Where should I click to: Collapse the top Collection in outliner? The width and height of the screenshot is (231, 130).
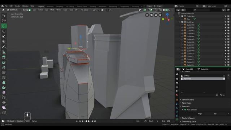point(179,16)
